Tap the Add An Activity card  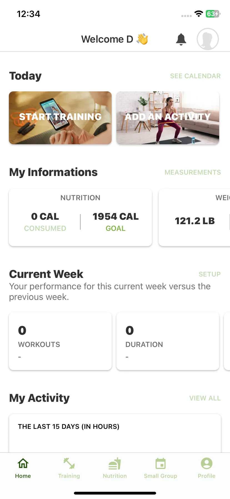168,118
